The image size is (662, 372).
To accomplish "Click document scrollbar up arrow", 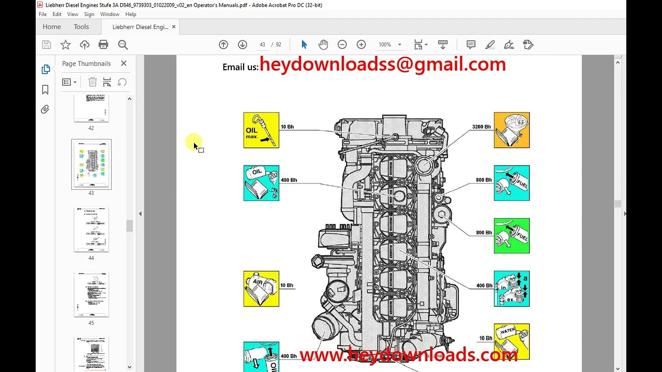I will pos(618,63).
